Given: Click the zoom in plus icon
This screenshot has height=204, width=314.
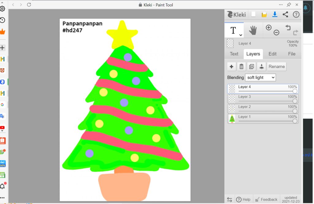Looking at the screenshot, I should [x=269, y=27].
